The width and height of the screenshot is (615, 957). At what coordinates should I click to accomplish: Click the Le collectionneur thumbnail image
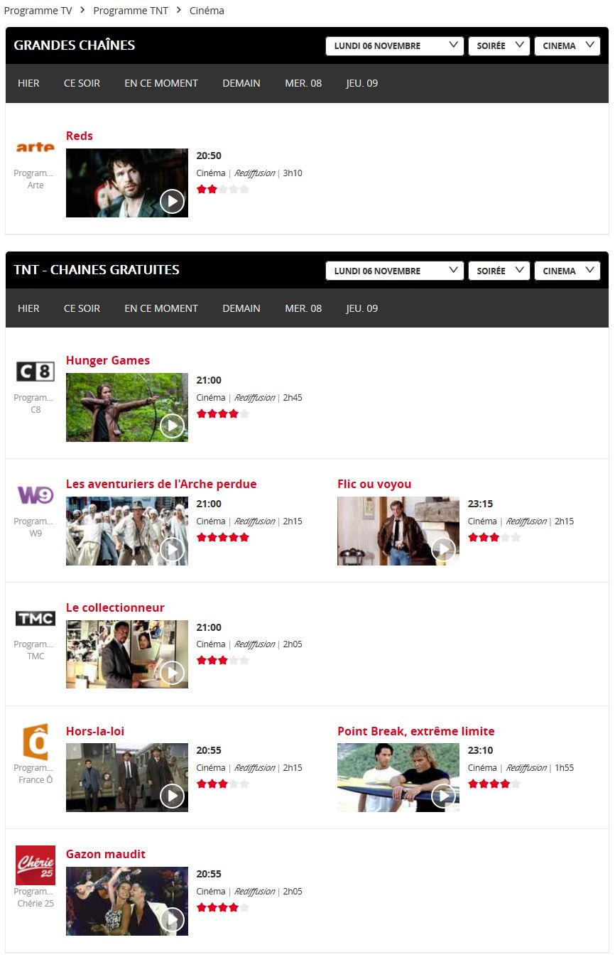click(126, 654)
